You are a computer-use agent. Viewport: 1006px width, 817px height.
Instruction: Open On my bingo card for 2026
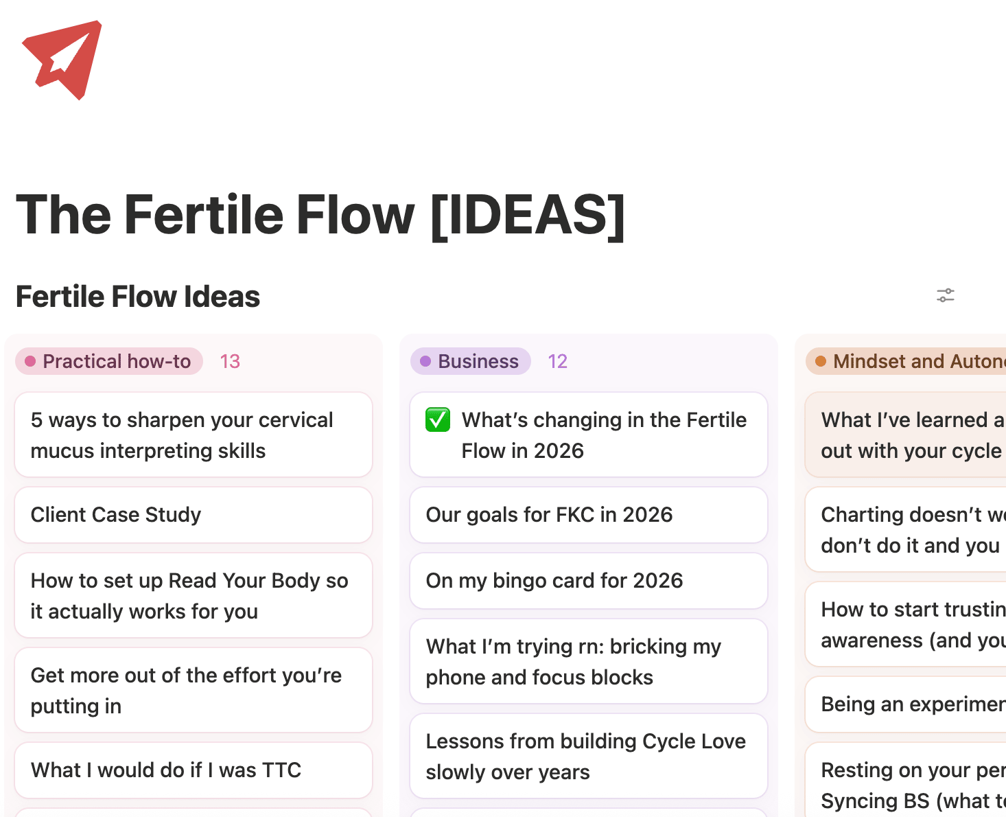(588, 581)
